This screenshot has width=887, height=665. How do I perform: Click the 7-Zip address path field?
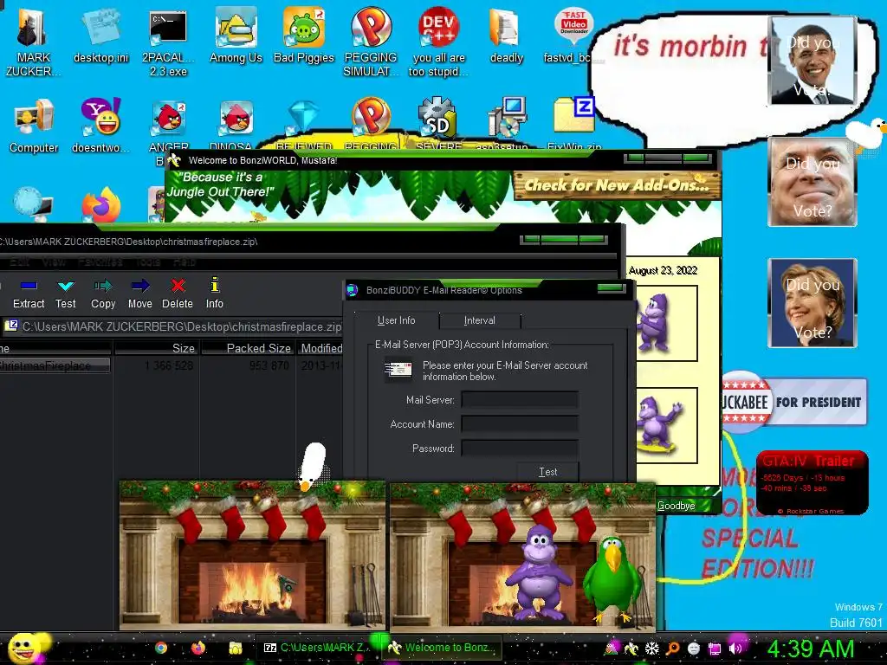pos(172,326)
